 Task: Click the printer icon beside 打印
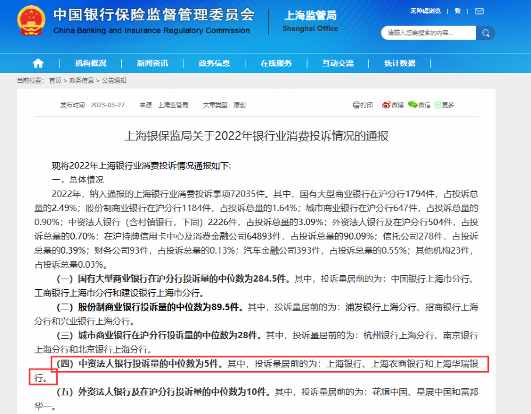pos(356,105)
